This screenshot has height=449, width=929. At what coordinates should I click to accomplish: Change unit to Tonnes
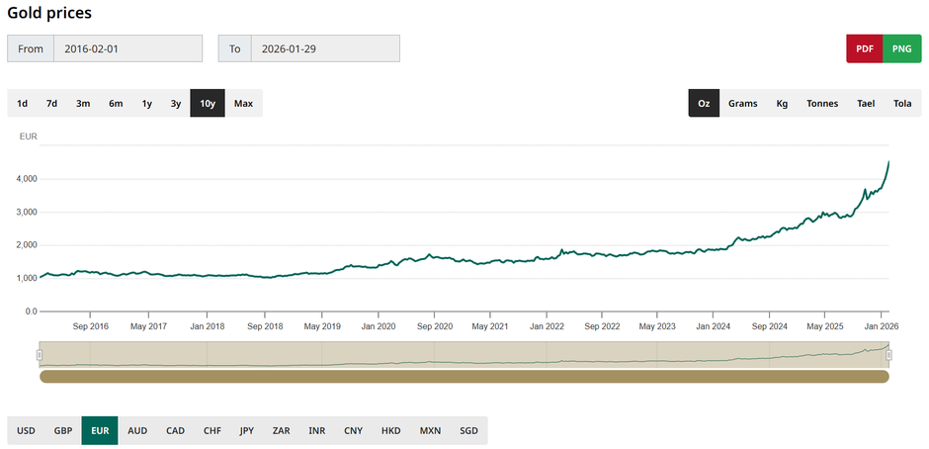coord(821,104)
